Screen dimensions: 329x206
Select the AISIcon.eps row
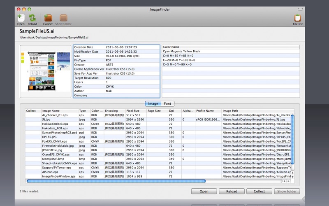point(158,172)
